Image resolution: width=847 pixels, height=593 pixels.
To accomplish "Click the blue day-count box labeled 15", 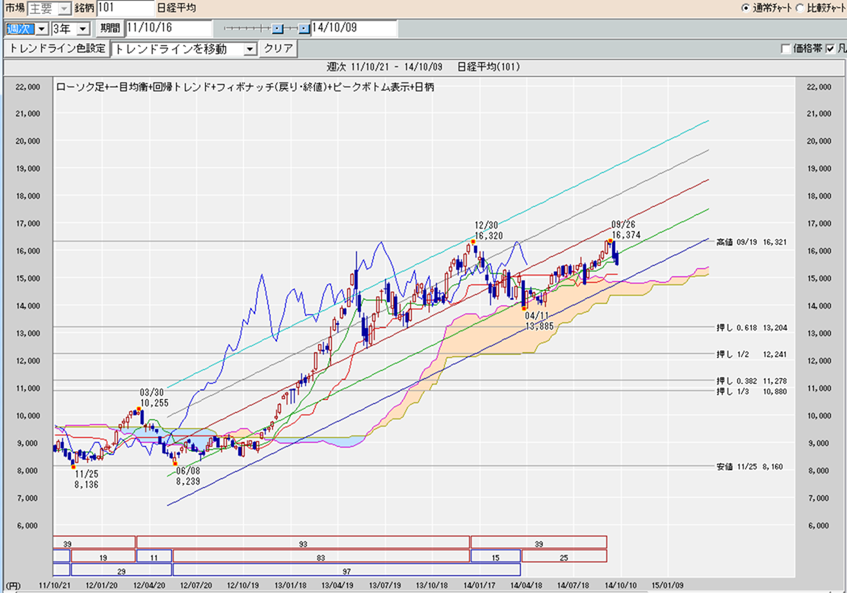I will (x=495, y=557).
